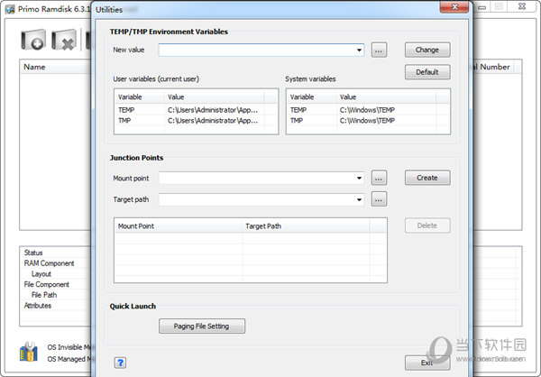Click the Name column header in main window

(x=55, y=67)
